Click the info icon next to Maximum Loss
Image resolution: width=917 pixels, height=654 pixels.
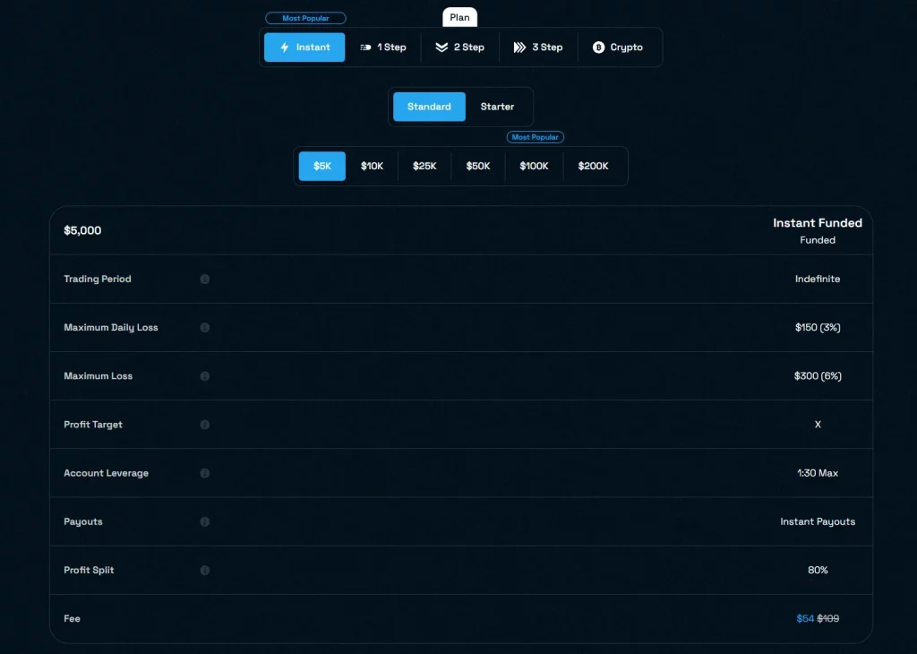[x=204, y=376]
